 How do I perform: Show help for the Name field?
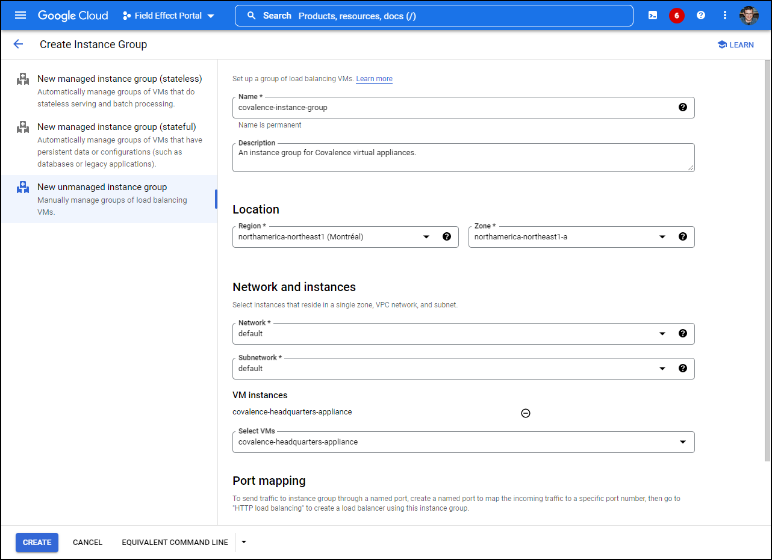[x=683, y=107]
